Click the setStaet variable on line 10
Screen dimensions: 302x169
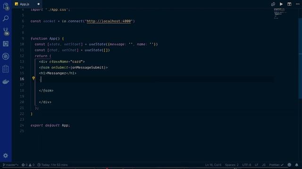pos(72,44)
